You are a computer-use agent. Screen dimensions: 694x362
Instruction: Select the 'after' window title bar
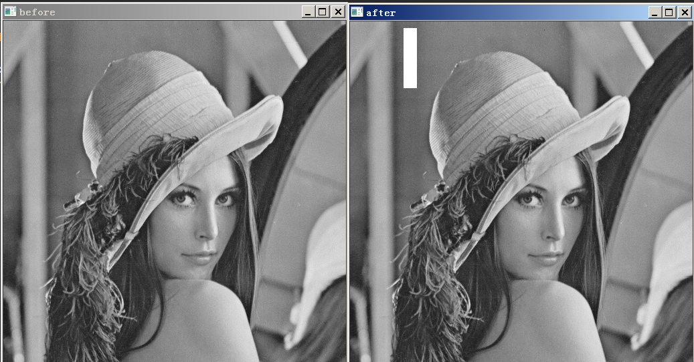509,13
